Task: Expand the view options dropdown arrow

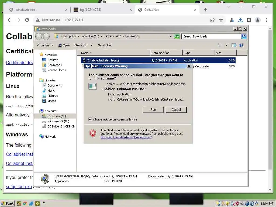Action: pyautogui.click(x=226, y=45)
